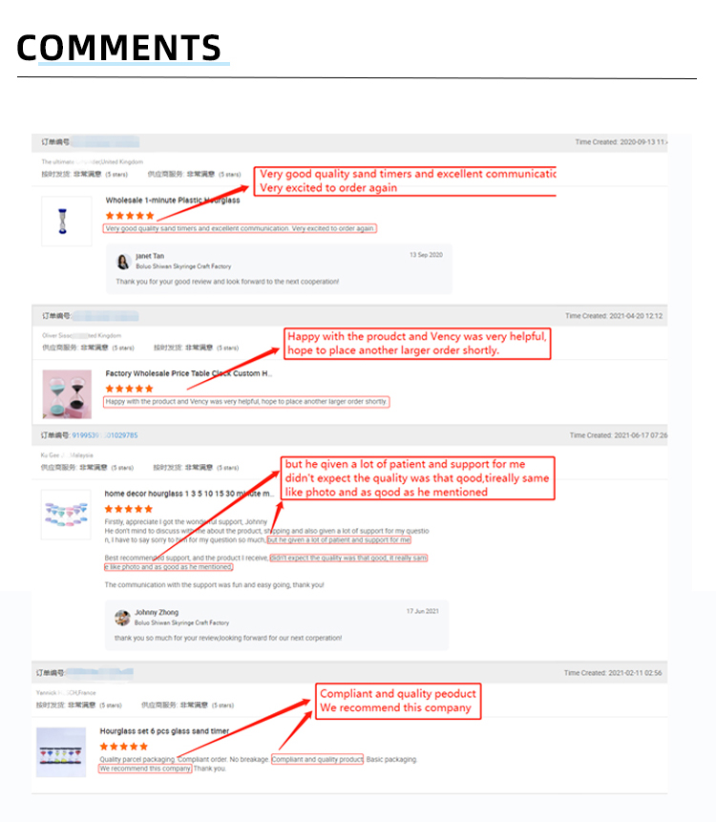Click Janet Tan's avatar picture
716x822 pixels.
(124, 261)
